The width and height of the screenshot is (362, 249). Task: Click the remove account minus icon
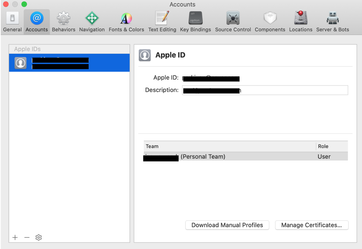[27, 238]
